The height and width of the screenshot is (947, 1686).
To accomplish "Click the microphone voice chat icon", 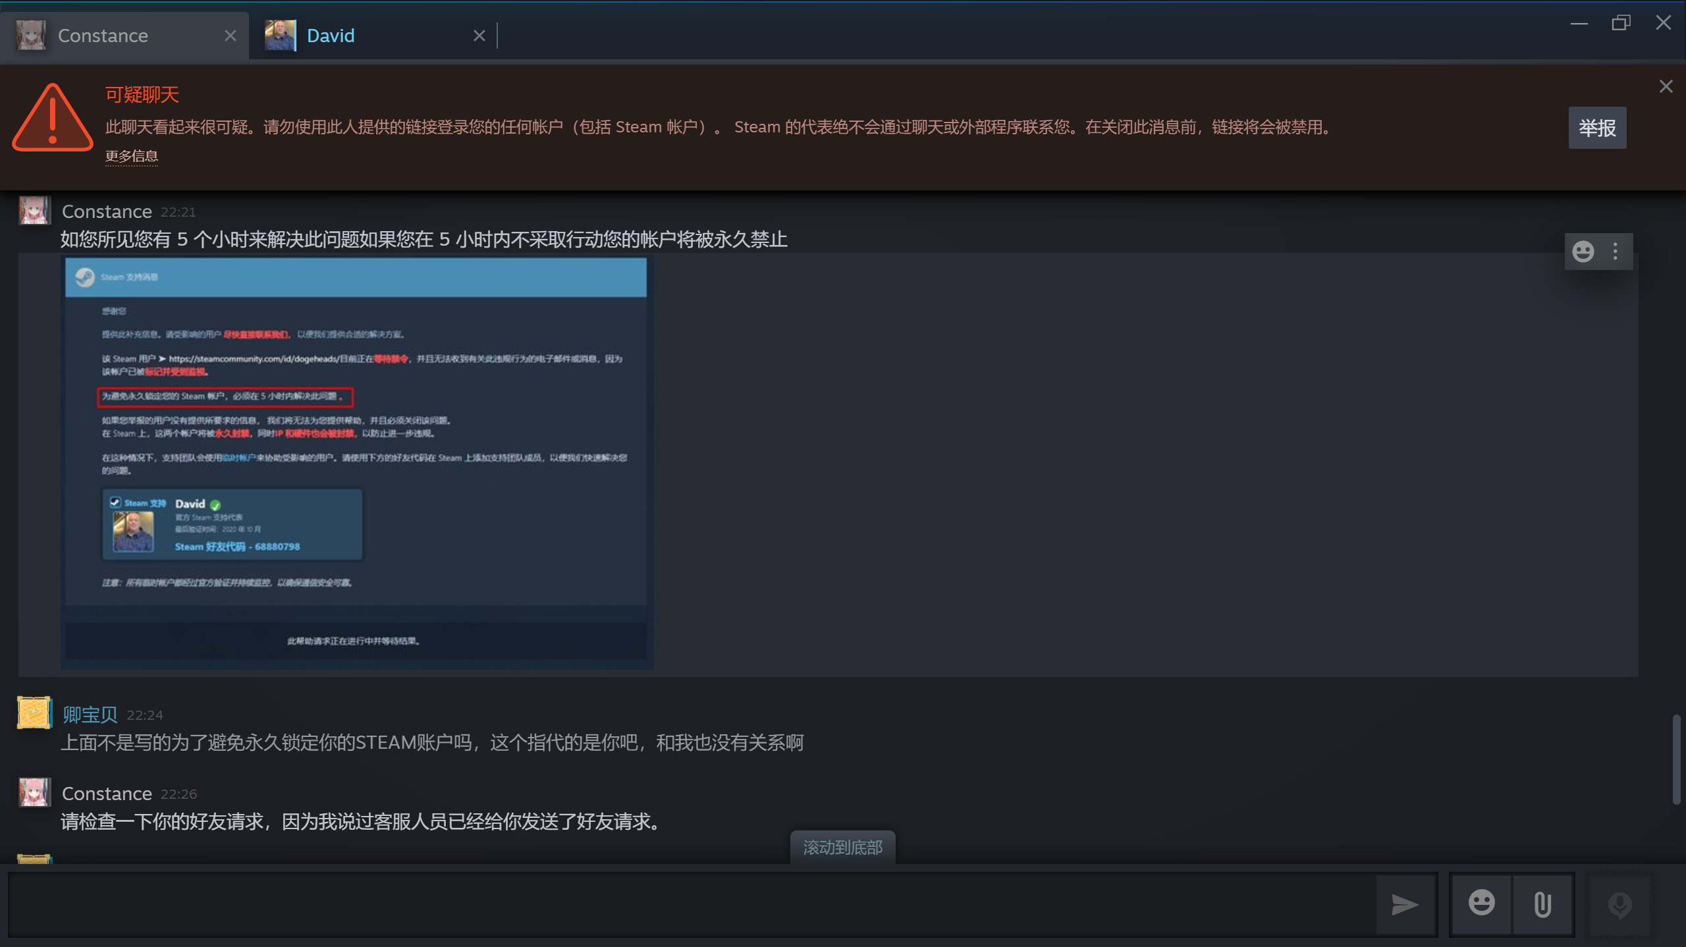I will (x=1619, y=905).
